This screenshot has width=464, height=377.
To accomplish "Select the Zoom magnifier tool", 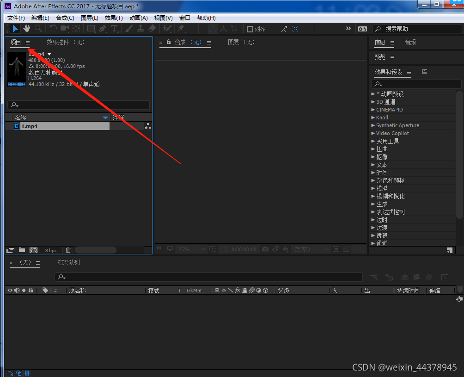I will [x=38, y=29].
